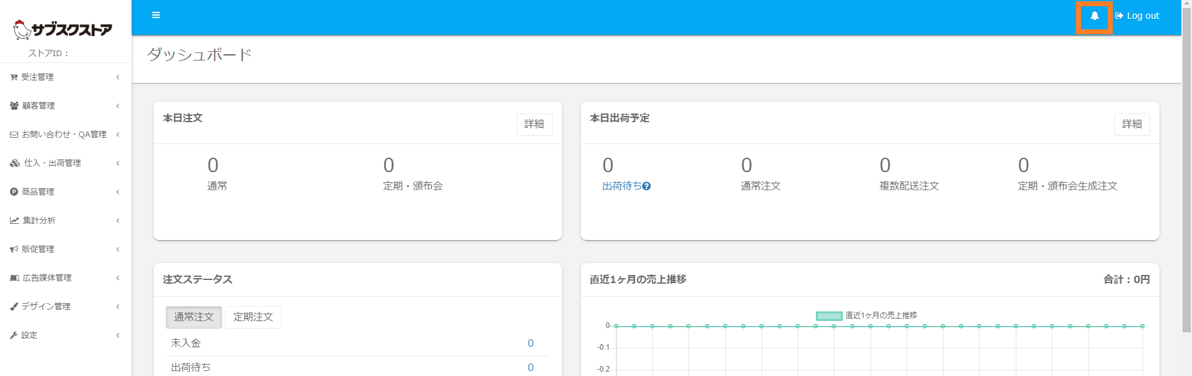The width and height of the screenshot is (1192, 376).
Task: Expand the 商品管理 sidebar chevron
Action: pyautogui.click(x=118, y=192)
